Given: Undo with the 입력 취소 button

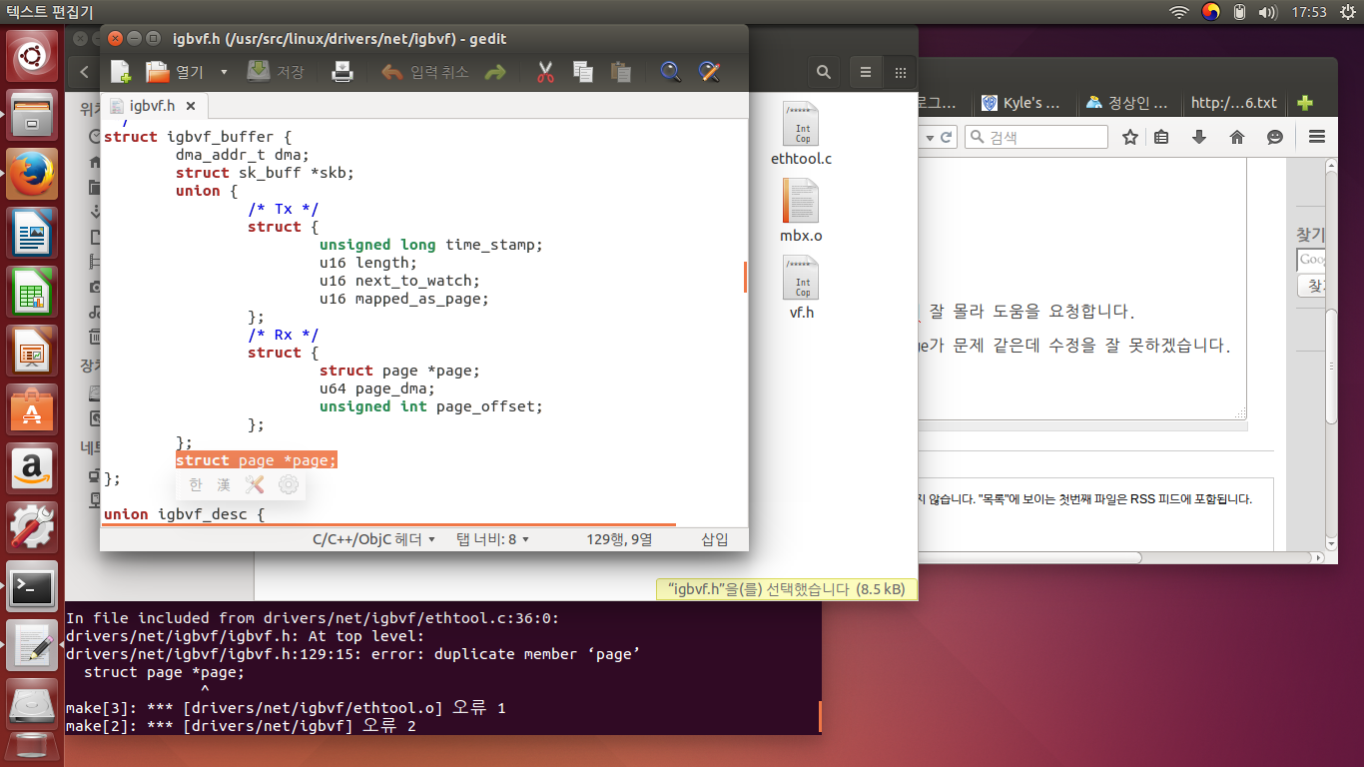Looking at the screenshot, I should (424, 72).
